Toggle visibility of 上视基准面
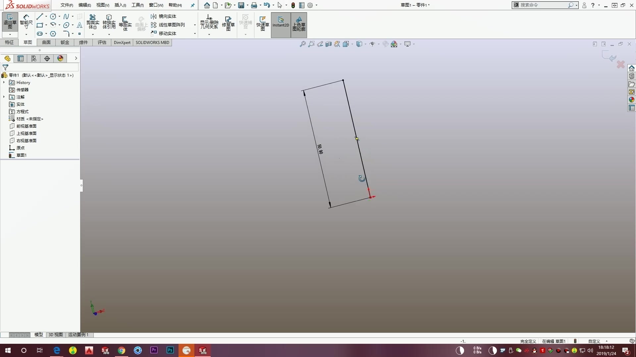 coord(26,133)
